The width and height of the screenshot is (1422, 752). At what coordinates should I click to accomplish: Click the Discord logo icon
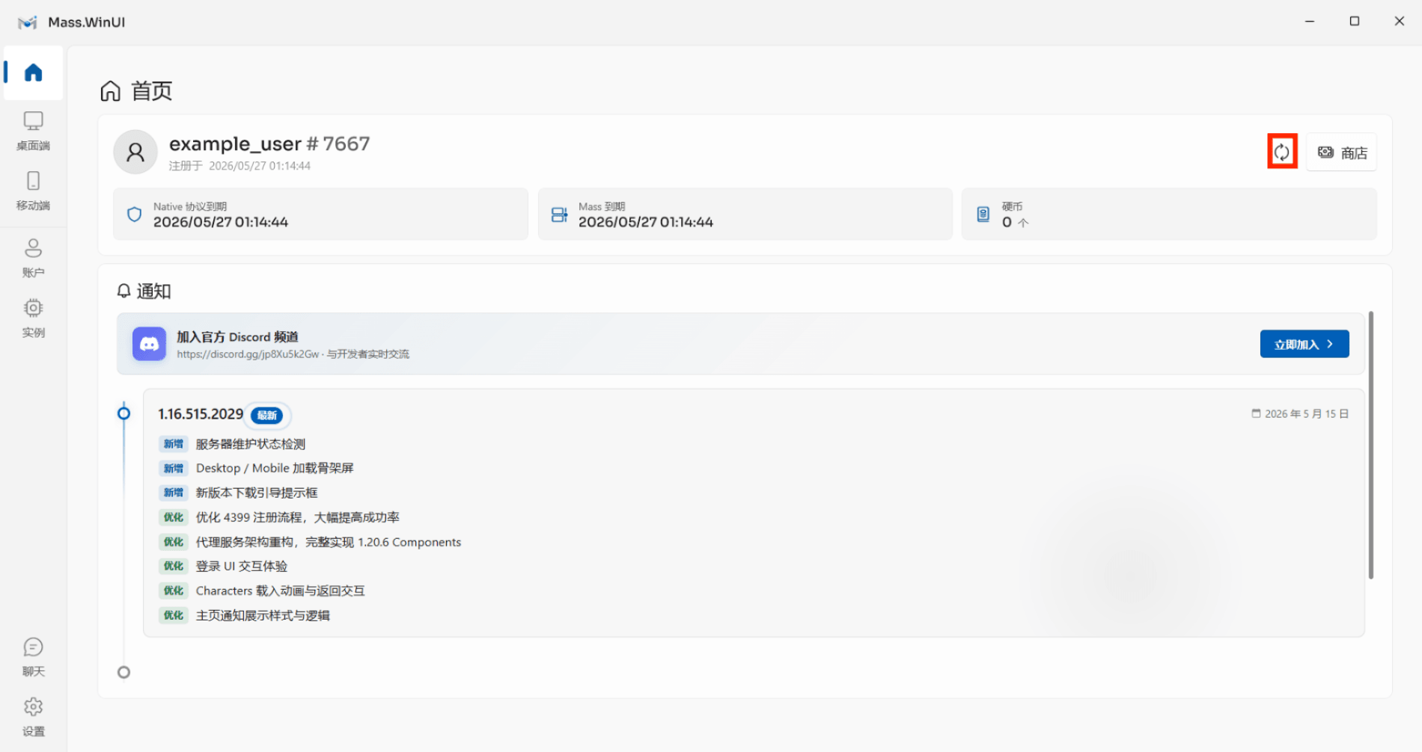tap(149, 344)
